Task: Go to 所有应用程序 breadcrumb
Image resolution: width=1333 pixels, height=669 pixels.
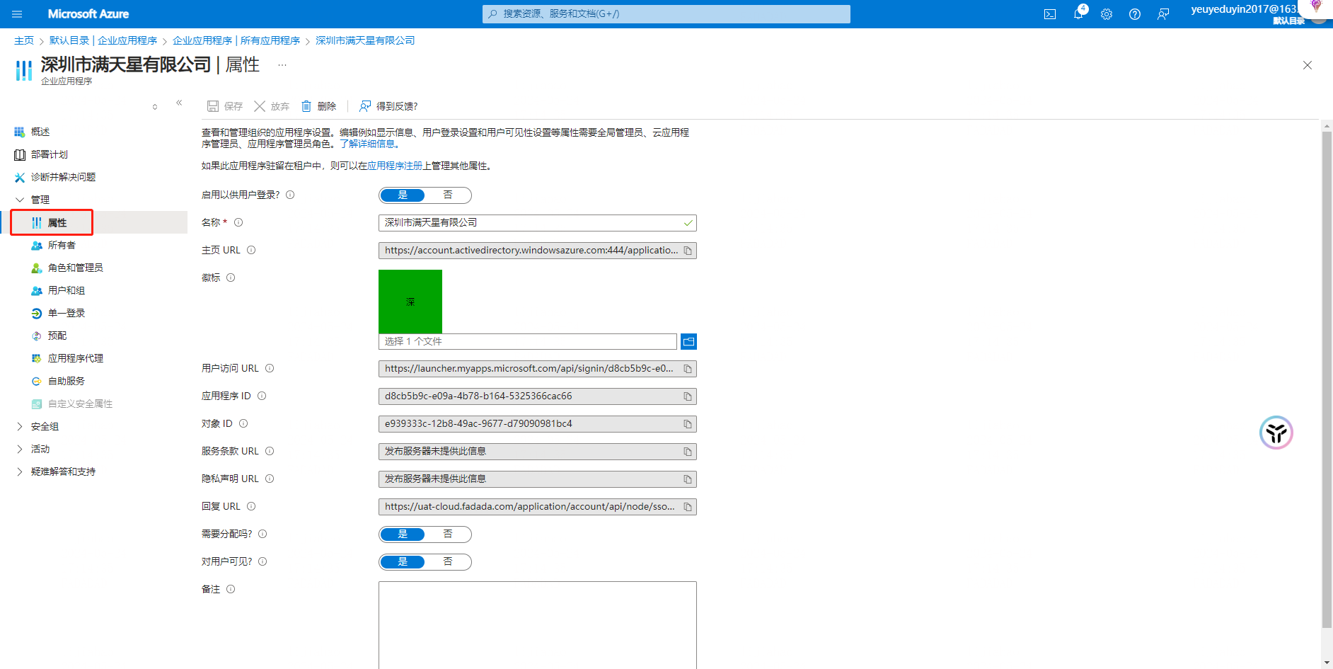Action: tap(236, 40)
